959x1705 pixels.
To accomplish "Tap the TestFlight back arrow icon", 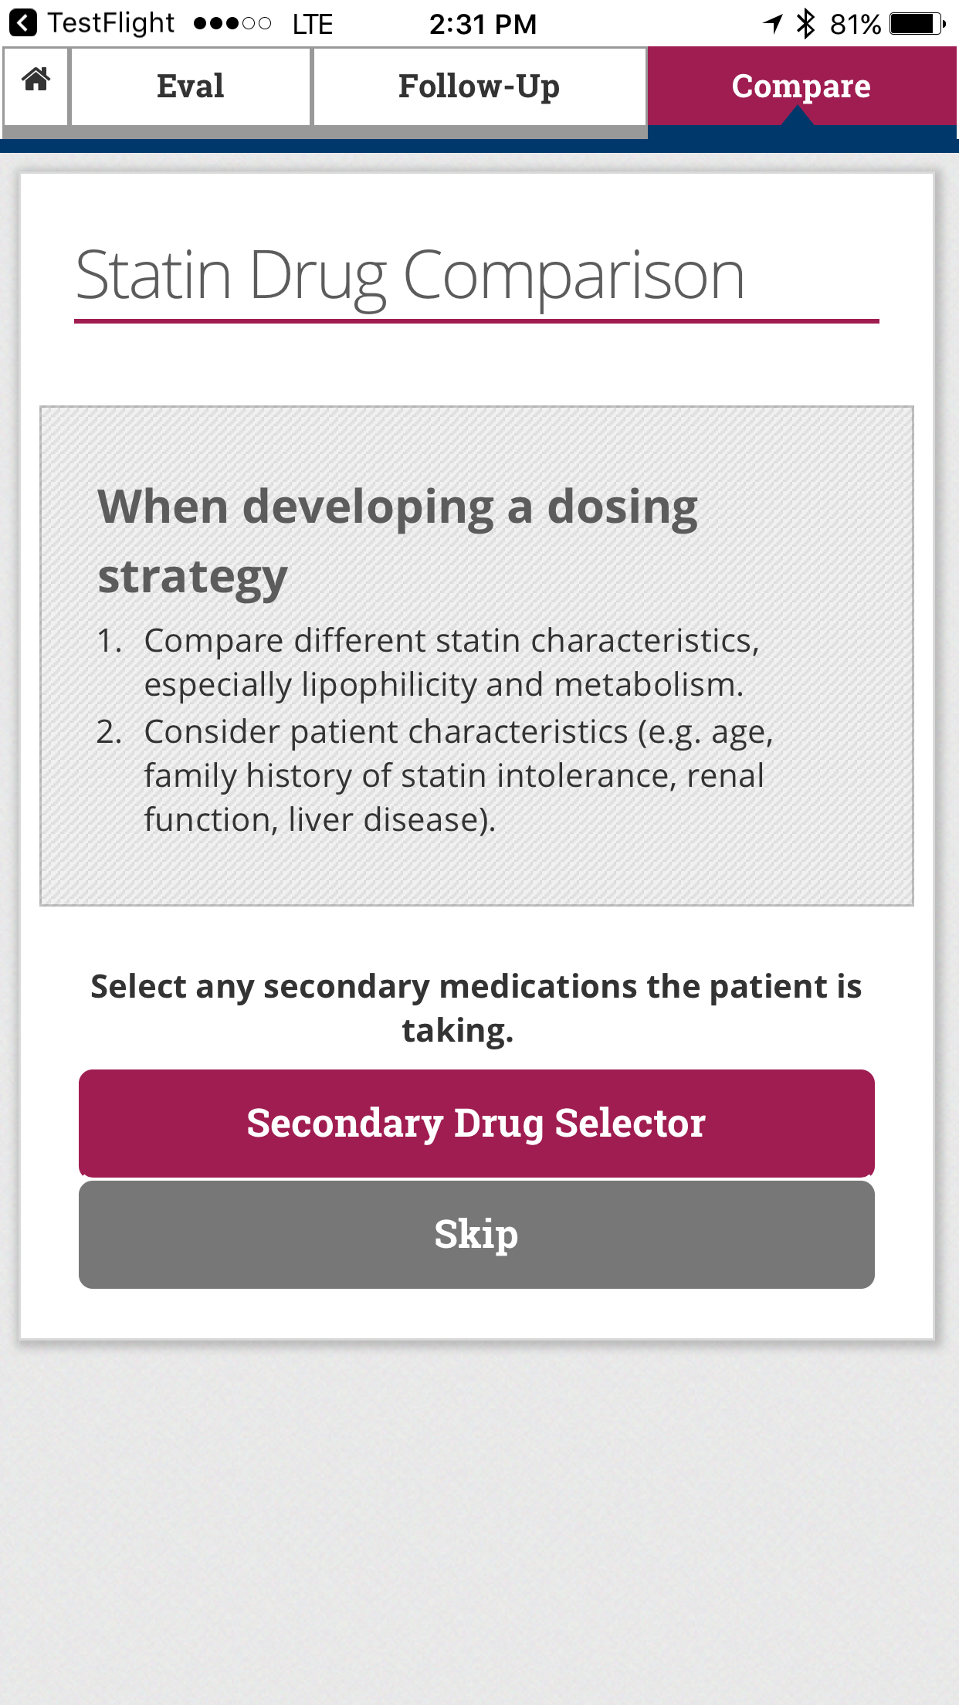I will [22, 23].
